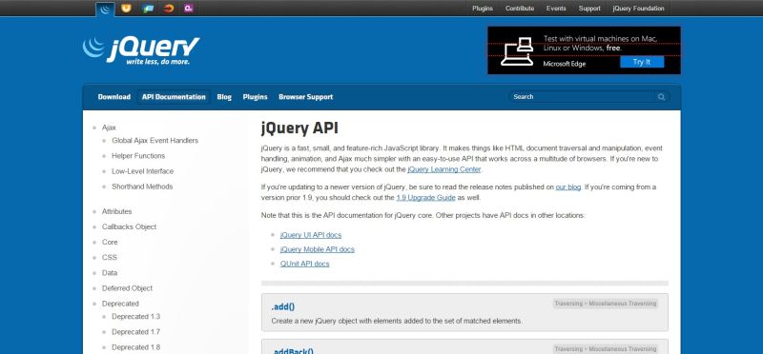This screenshot has height=354, width=763.
Task: Click the laptop icon in the advertisement
Action: tap(517, 51)
